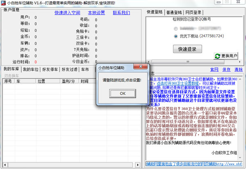Click the login panel horizontal scrollbar thumb
This screenshot has width=246, height=169.
pos(188,62)
